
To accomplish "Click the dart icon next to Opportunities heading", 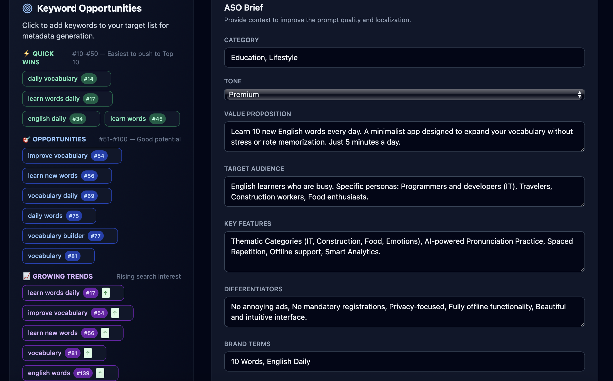I will 27,139.
